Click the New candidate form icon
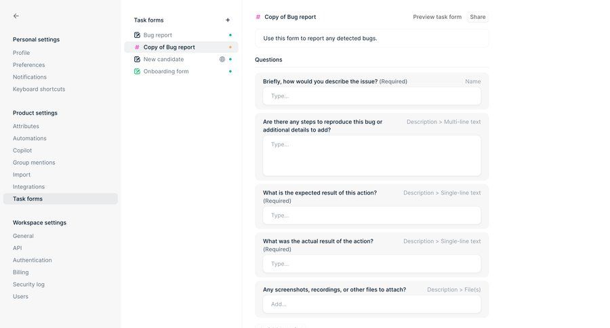This screenshot has height=328, width=610. coord(137,59)
